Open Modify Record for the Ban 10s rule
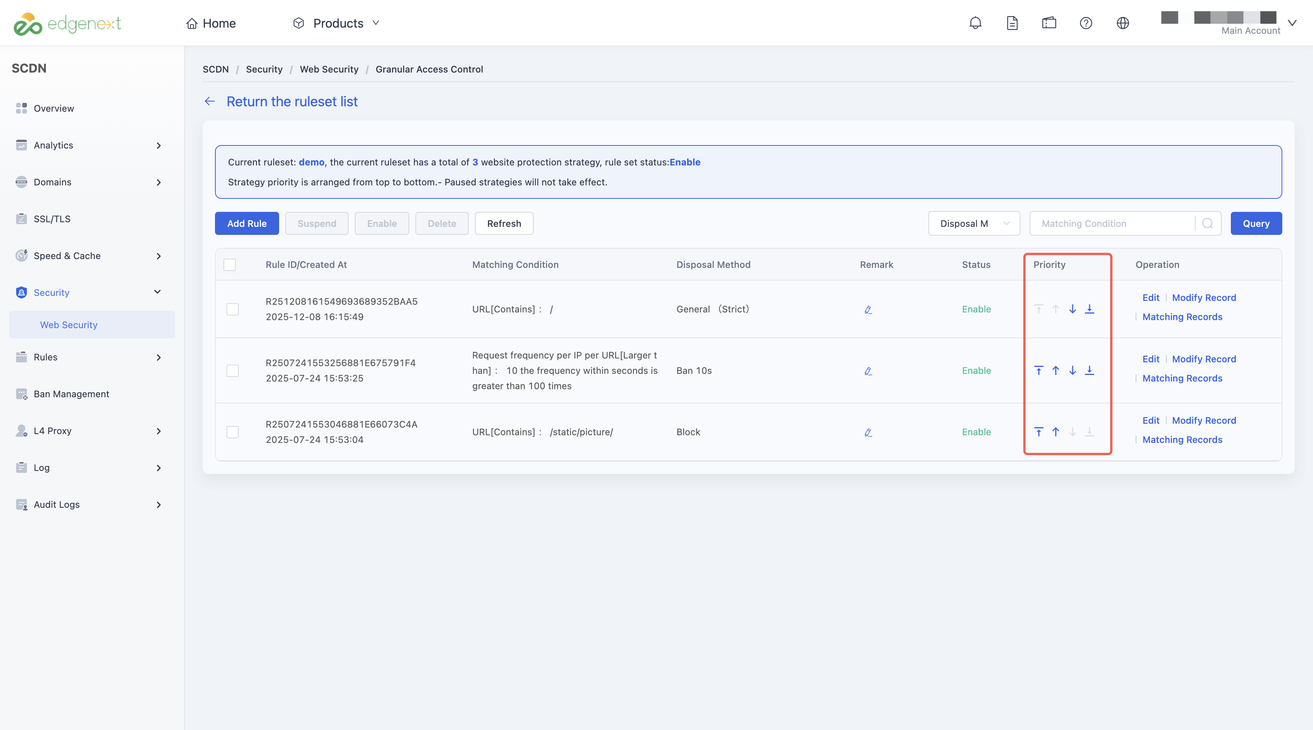The height and width of the screenshot is (730, 1313). click(x=1204, y=359)
